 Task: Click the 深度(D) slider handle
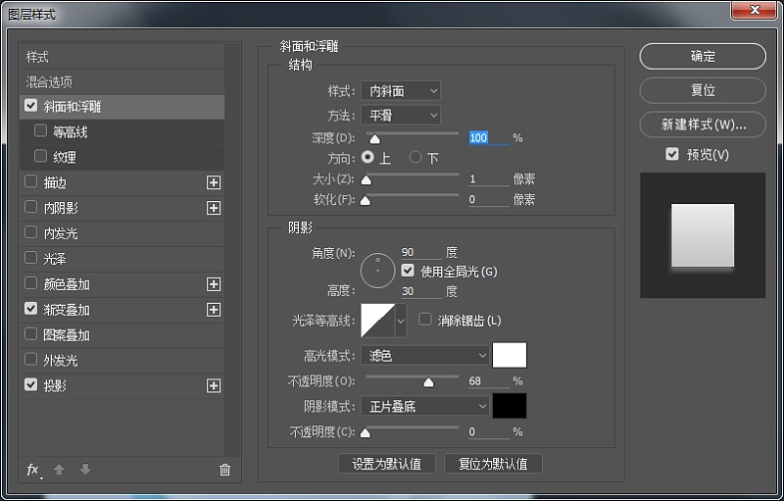pyautogui.click(x=375, y=139)
